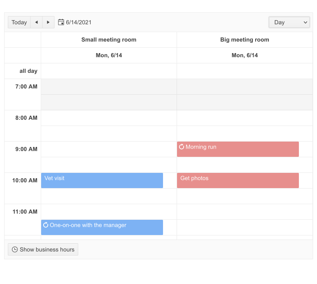Select 8:00 AM slot in Small meeting room
Image resolution: width=317 pixels, height=284 pixels.
(x=109, y=118)
